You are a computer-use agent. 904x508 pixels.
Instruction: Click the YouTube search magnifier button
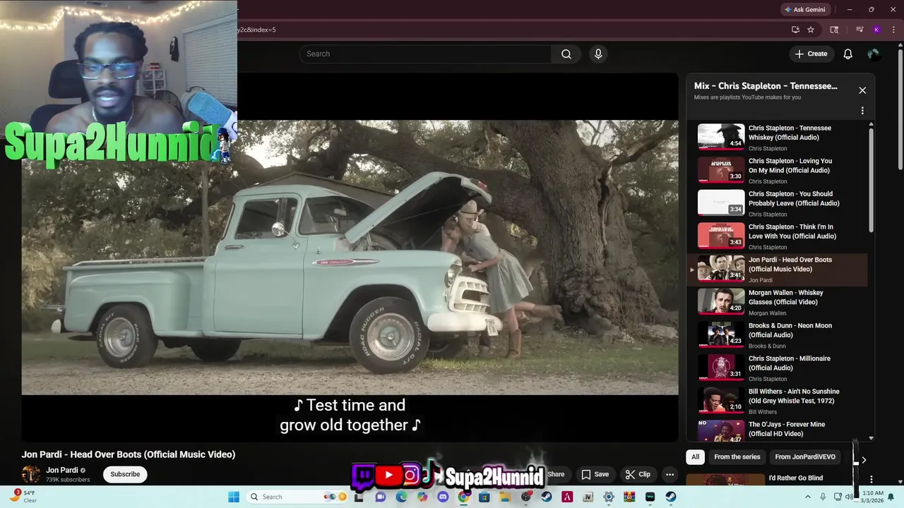pyautogui.click(x=566, y=54)
